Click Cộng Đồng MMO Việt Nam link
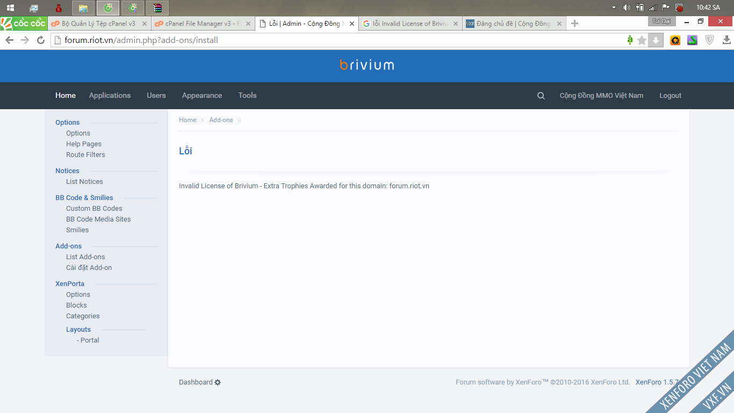Image resolution: width=734 pixels, height=413 pixels. pos(601,96)
